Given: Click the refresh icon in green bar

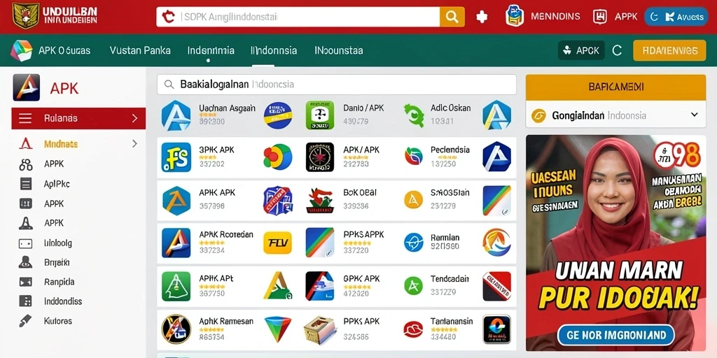Looking at the screenshot, I should 617,50.
